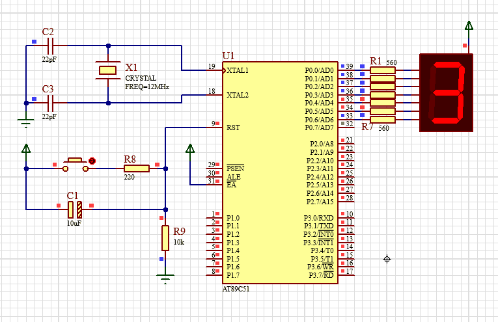
Task: Select capacitor C3 symbol
Action: pyautogui.click(x=51, y=103)
